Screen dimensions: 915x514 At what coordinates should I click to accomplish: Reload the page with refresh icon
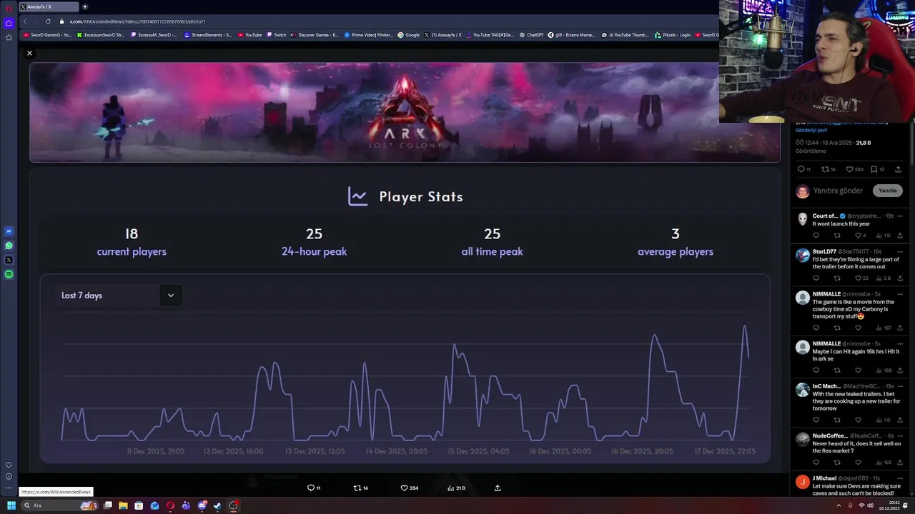tap(48, 21)
